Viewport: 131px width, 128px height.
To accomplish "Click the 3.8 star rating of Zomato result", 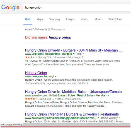I will pyautogui.click(x=31, y=99).
